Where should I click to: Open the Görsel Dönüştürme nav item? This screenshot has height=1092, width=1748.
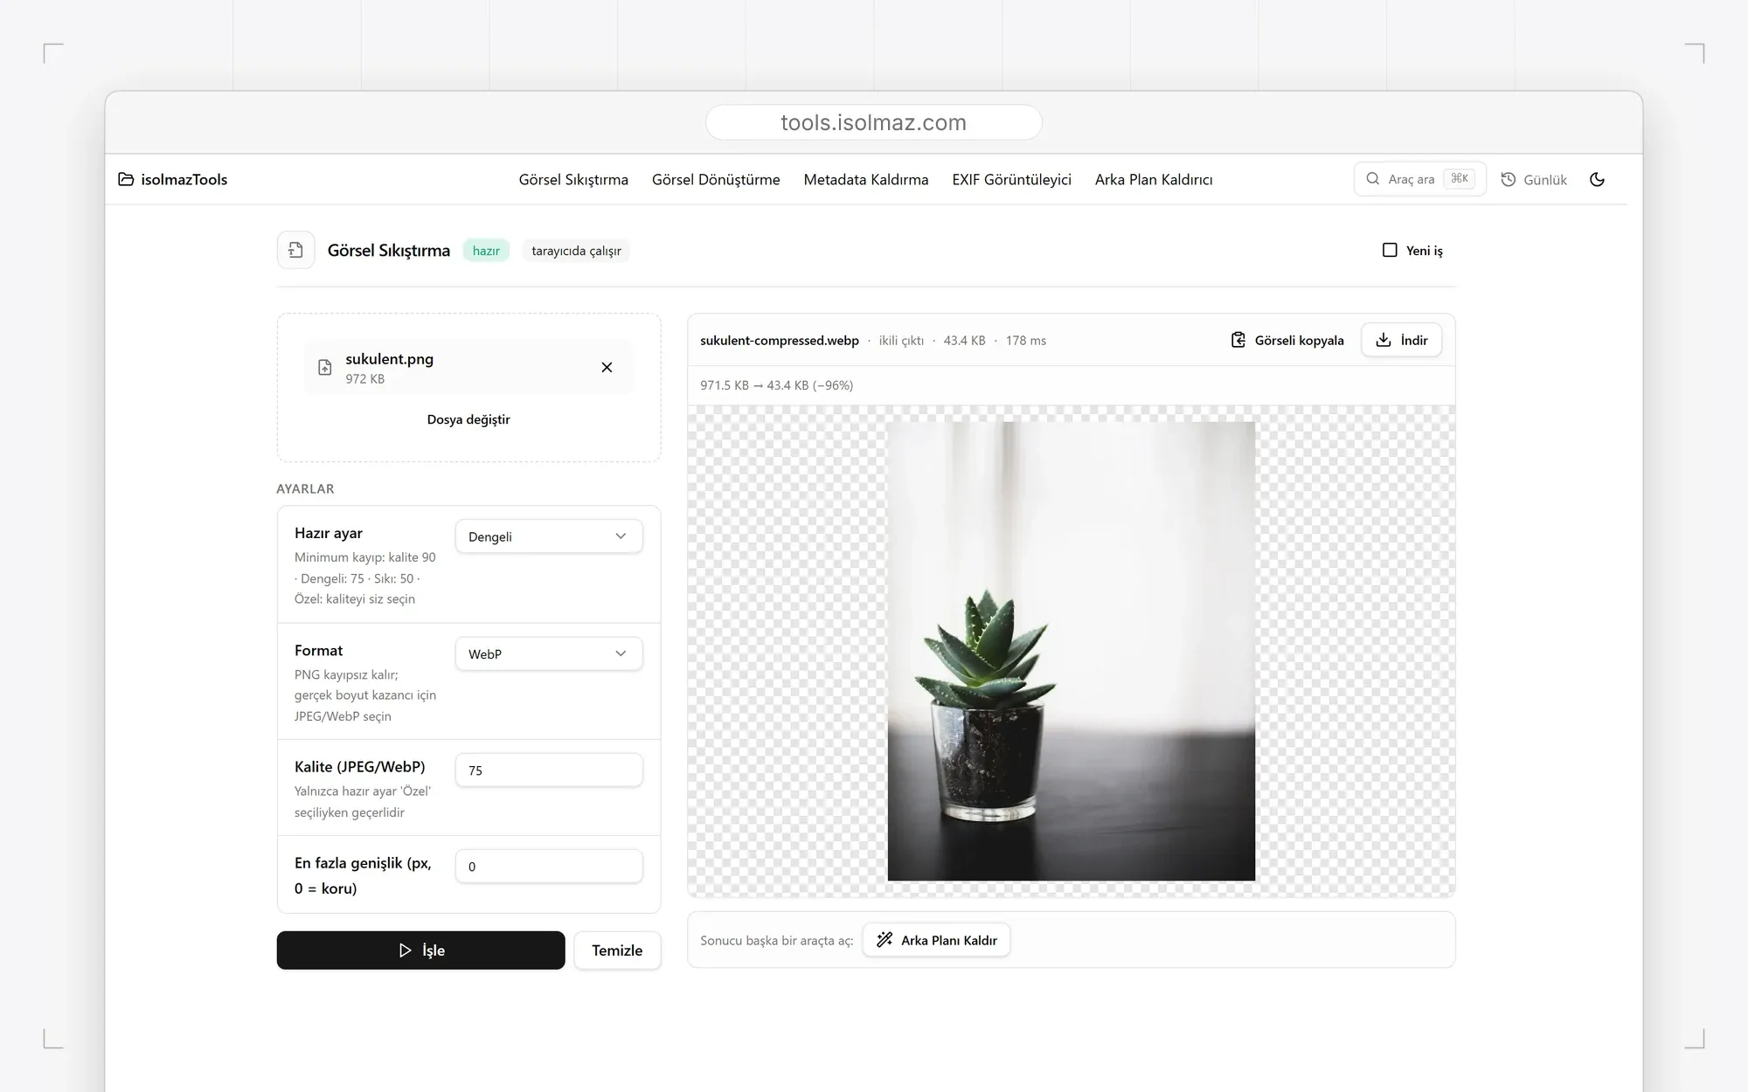[x=716, y=179]
